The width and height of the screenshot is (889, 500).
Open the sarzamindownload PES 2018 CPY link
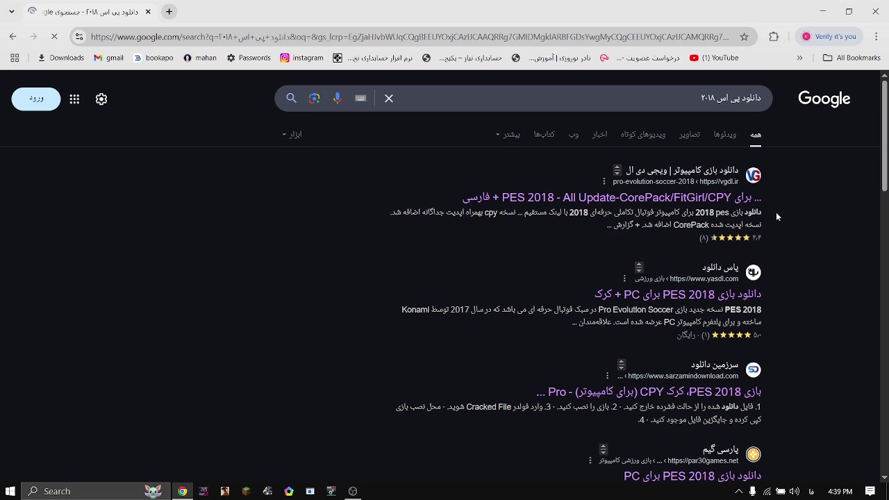649,392
